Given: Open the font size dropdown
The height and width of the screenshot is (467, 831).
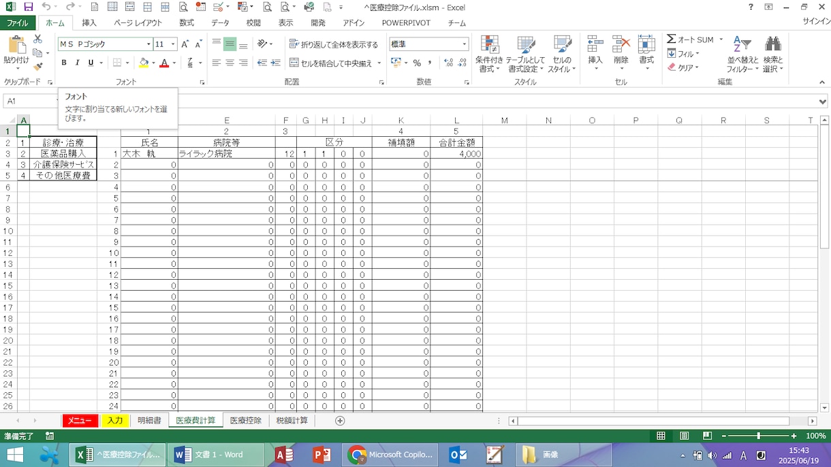Looking at the screenshot, I should (x=173, y=44).
